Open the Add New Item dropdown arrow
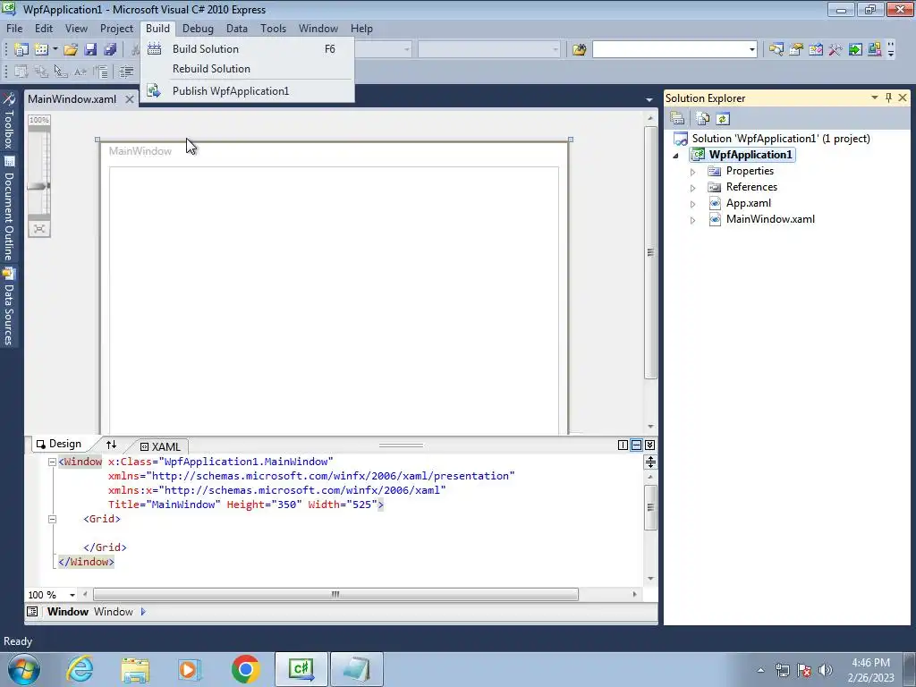The height and width of the screenshot is (687, 916). coord(55,50)
